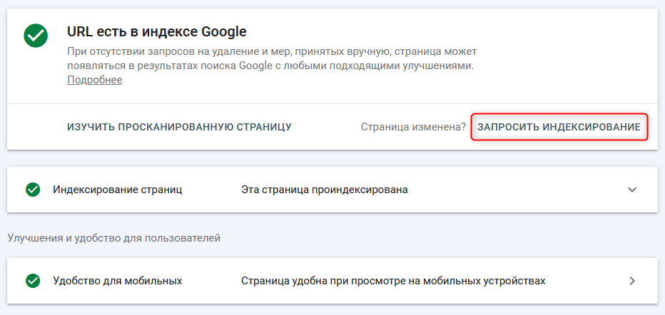This screenshot has width=665, height=315.
Task: Request indexing with the ЗАПРОСИТЬ ИНДЕКСИРОВАНИЕ button
Action: pyautogui.click(x=559, y=127)
